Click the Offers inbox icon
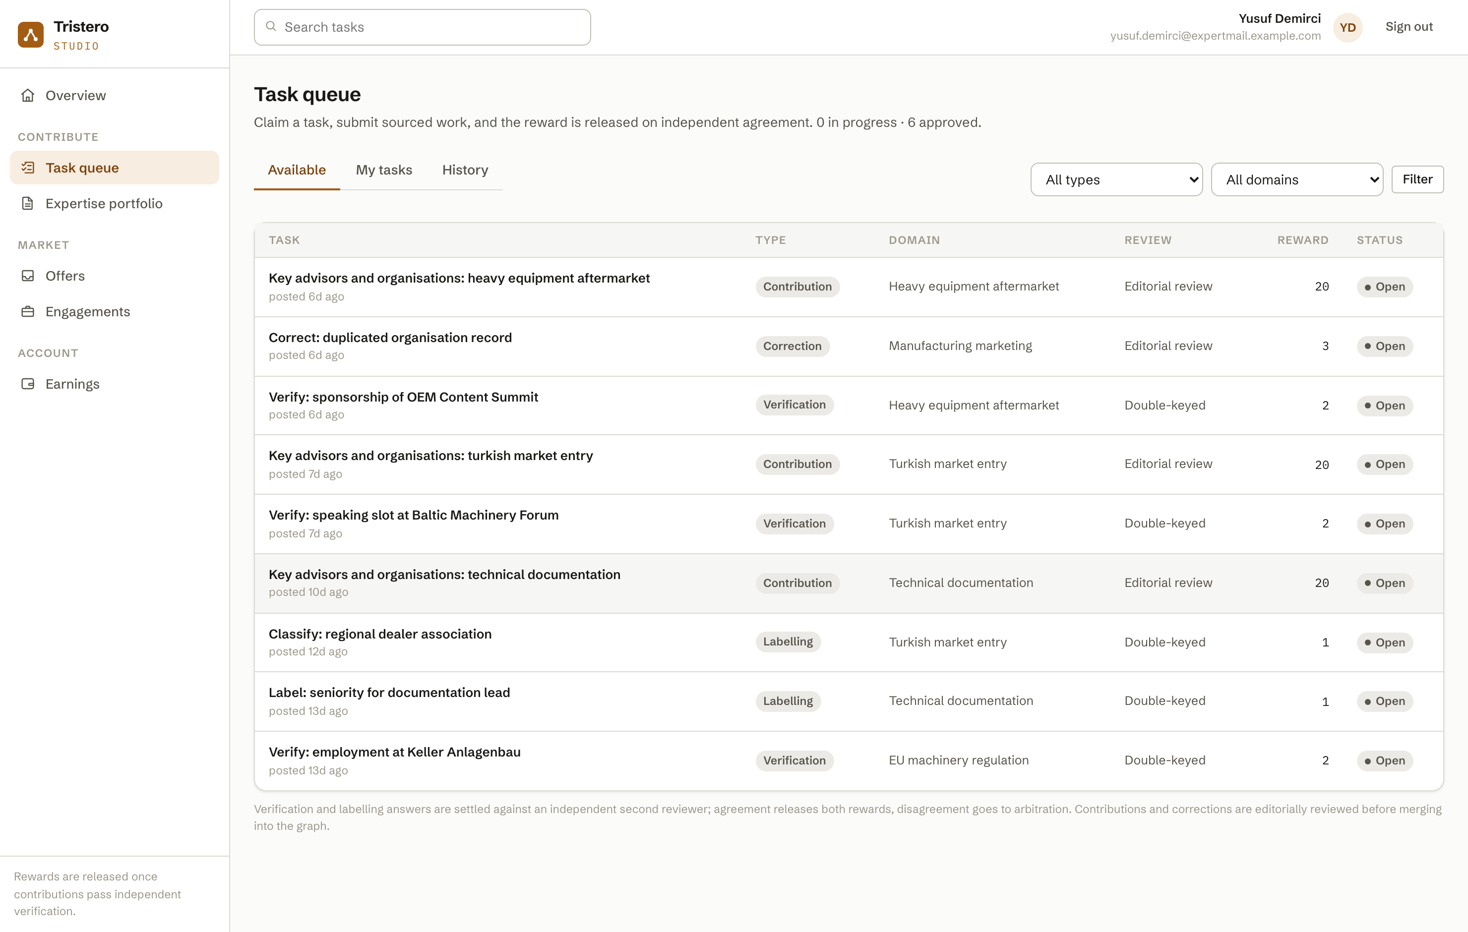 pyautogui.click(x=28, y=276)
